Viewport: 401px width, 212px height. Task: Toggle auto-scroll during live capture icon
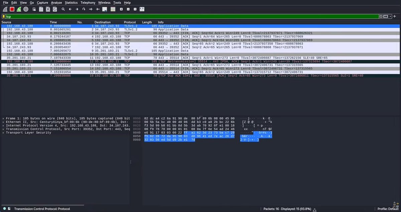(105, 9)
